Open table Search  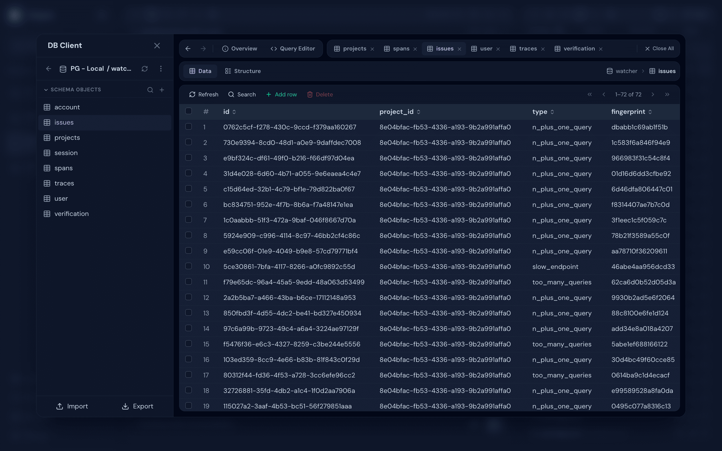[x=242, y=94]
